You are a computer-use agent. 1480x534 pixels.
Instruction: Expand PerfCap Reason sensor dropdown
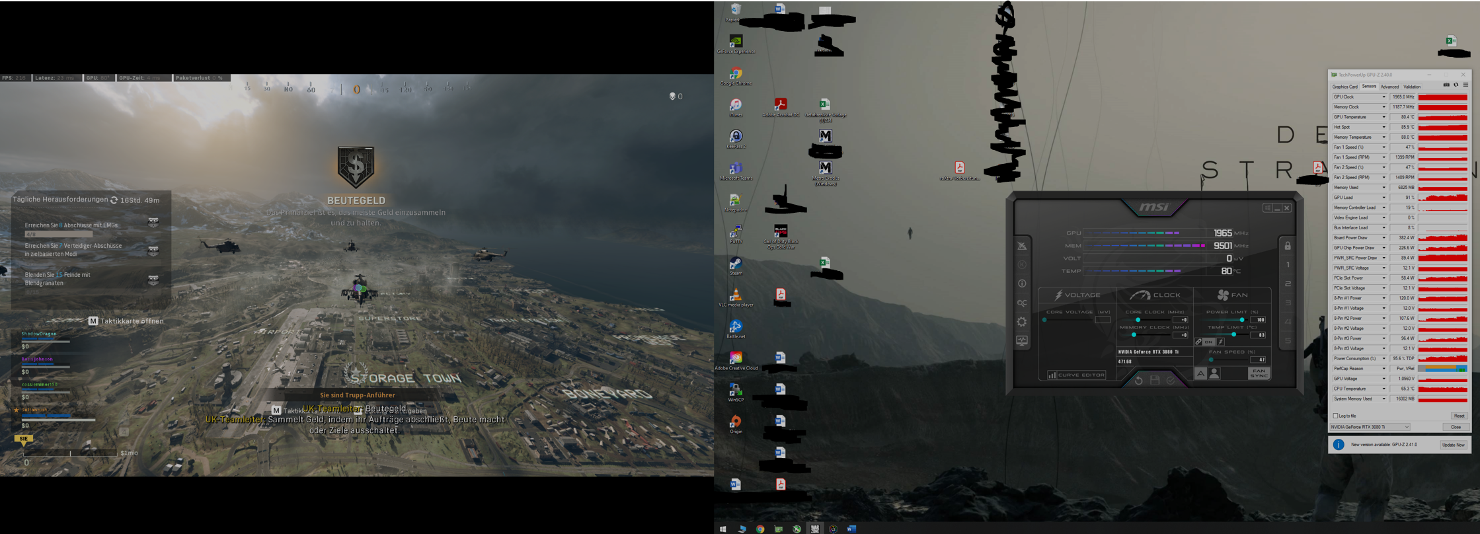pyautogui.click(x=1383, y=368)
